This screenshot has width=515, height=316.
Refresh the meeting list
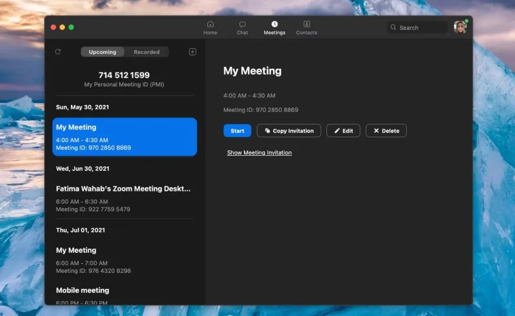pos(58,51)
